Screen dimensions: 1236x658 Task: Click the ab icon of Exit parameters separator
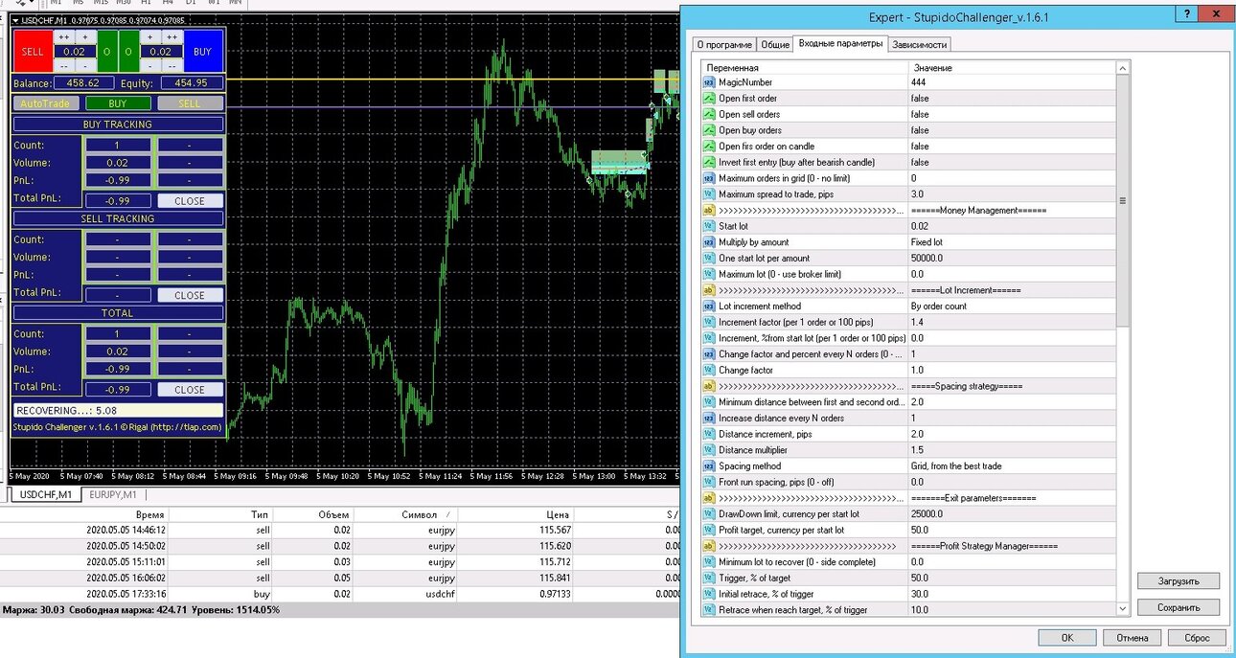[709, 498]
